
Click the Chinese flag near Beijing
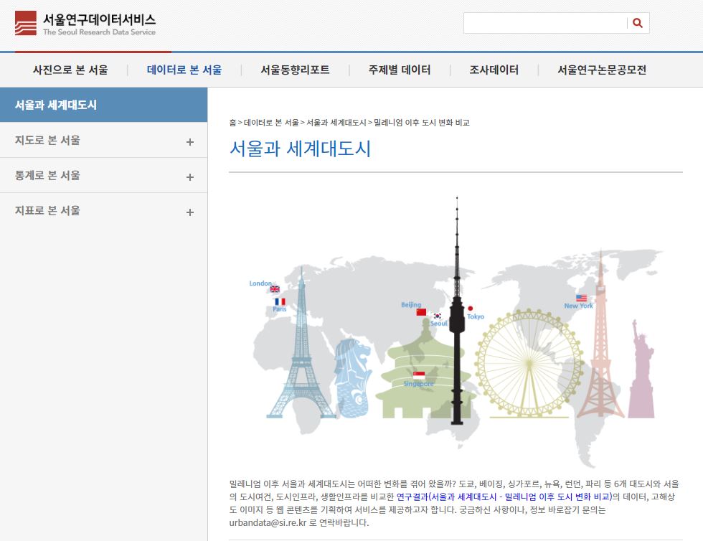point(421,312)
